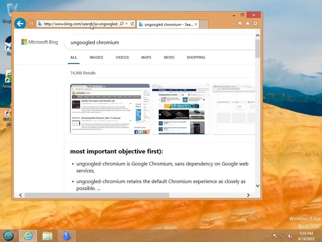
Task: Click the muted volume tray icon
Action: click(290, 236)
